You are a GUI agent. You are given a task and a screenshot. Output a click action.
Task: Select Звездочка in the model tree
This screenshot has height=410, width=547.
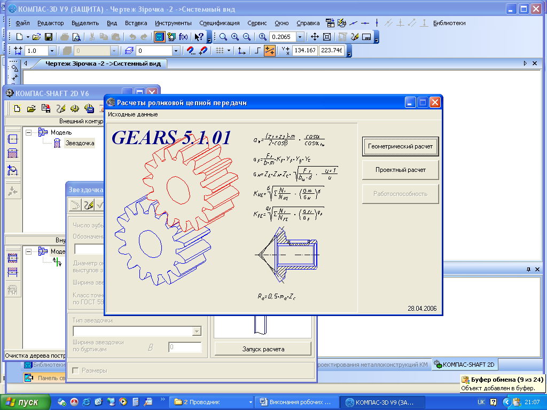[80, 143]
